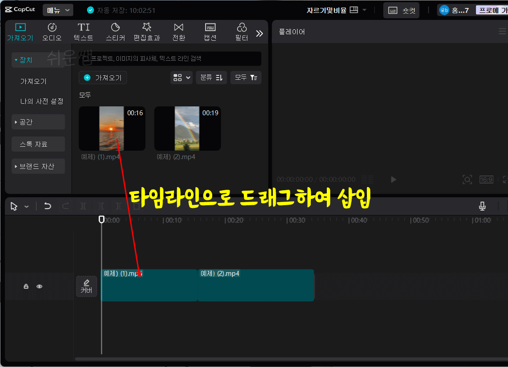Open the grid view layout dropdown
Screen dimensions: 508x367
click(x=181, y=78)
